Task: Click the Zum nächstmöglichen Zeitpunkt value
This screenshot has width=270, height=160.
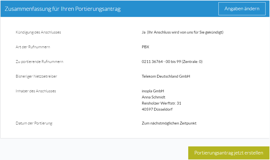Action: (169, 123)
